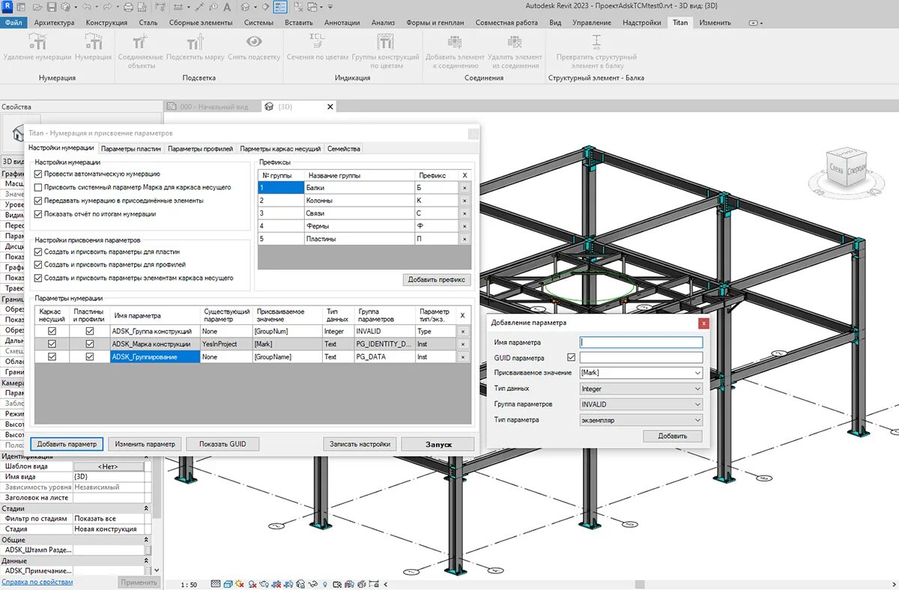Click the Print icon in quick access
Image resolution: width=899 pixels, height=590 pixels.
(128, 7)
